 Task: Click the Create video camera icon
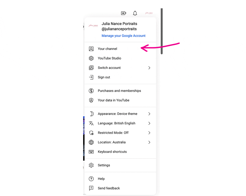click(124, 13)
